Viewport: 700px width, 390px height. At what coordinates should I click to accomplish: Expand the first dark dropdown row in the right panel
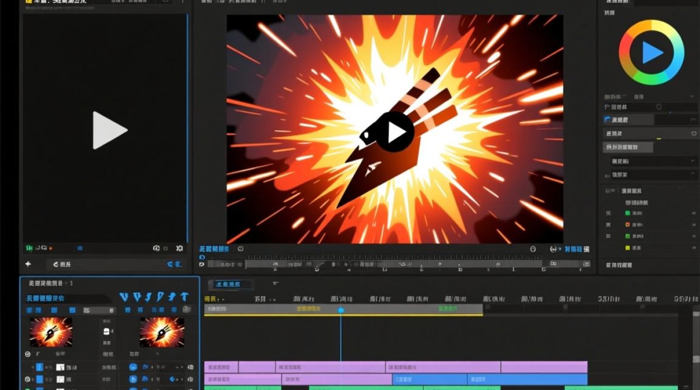point(654,162)
